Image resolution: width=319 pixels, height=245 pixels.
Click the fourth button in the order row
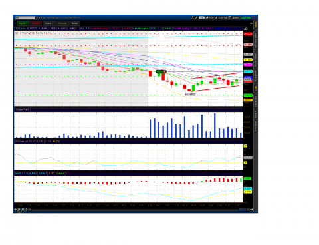click(x=62, y=23)
